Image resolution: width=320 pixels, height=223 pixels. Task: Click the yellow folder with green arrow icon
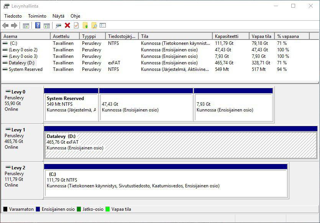coord(85,26)
